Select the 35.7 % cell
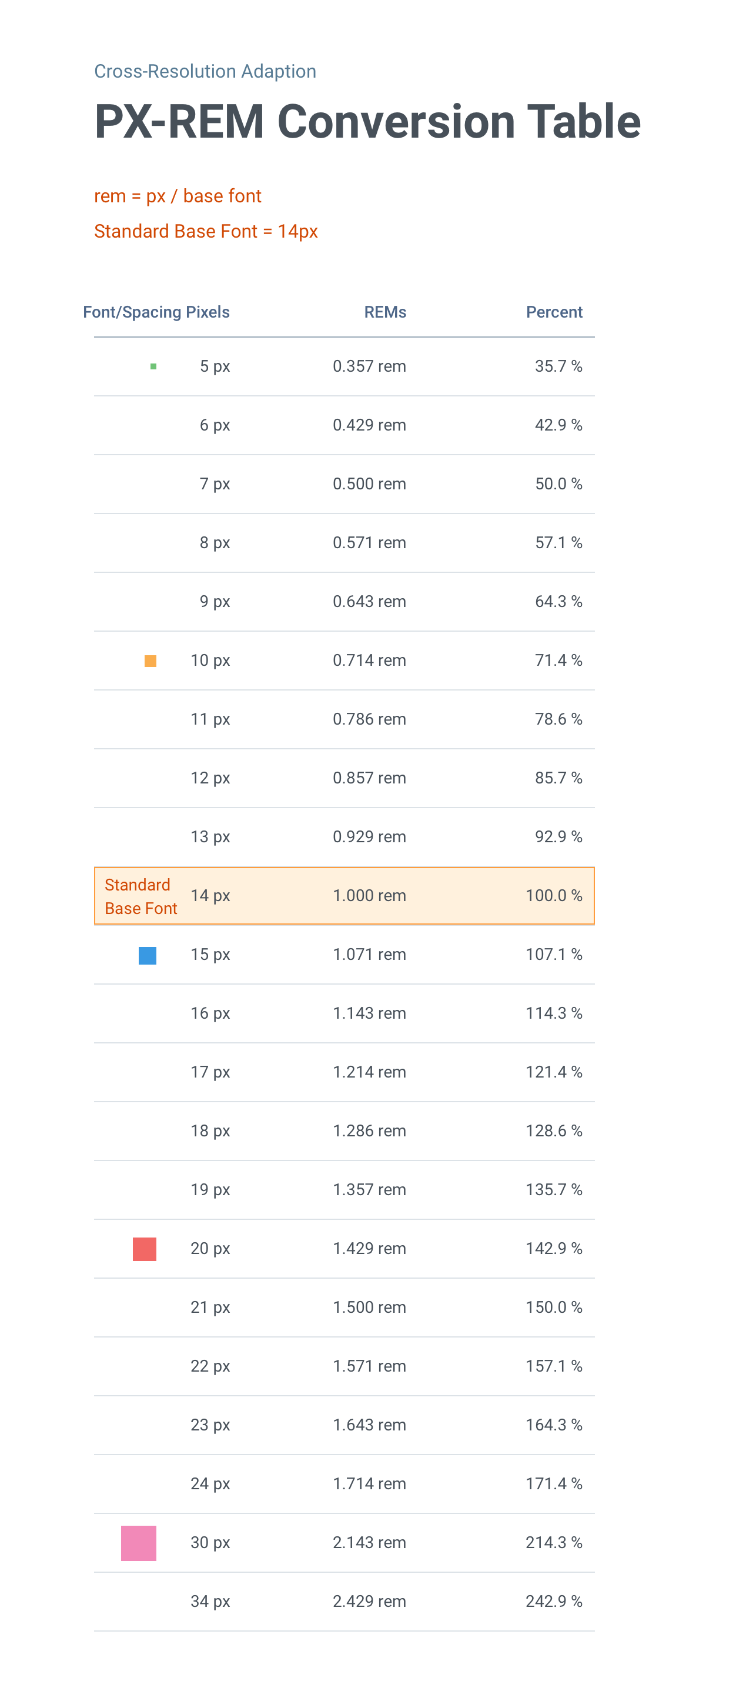 point(558,366)
